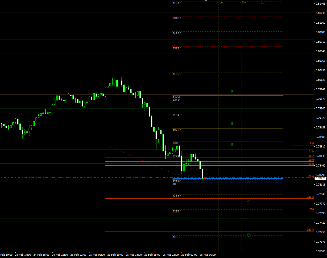Select the down arrow beside the RDH level
Image resolution: width=327 pixels, height=258 pixels.
232,144
